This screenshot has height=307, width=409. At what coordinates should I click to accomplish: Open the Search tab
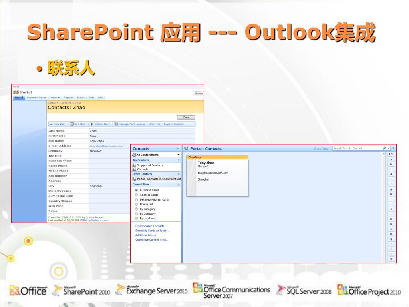(x=81, y=98)
